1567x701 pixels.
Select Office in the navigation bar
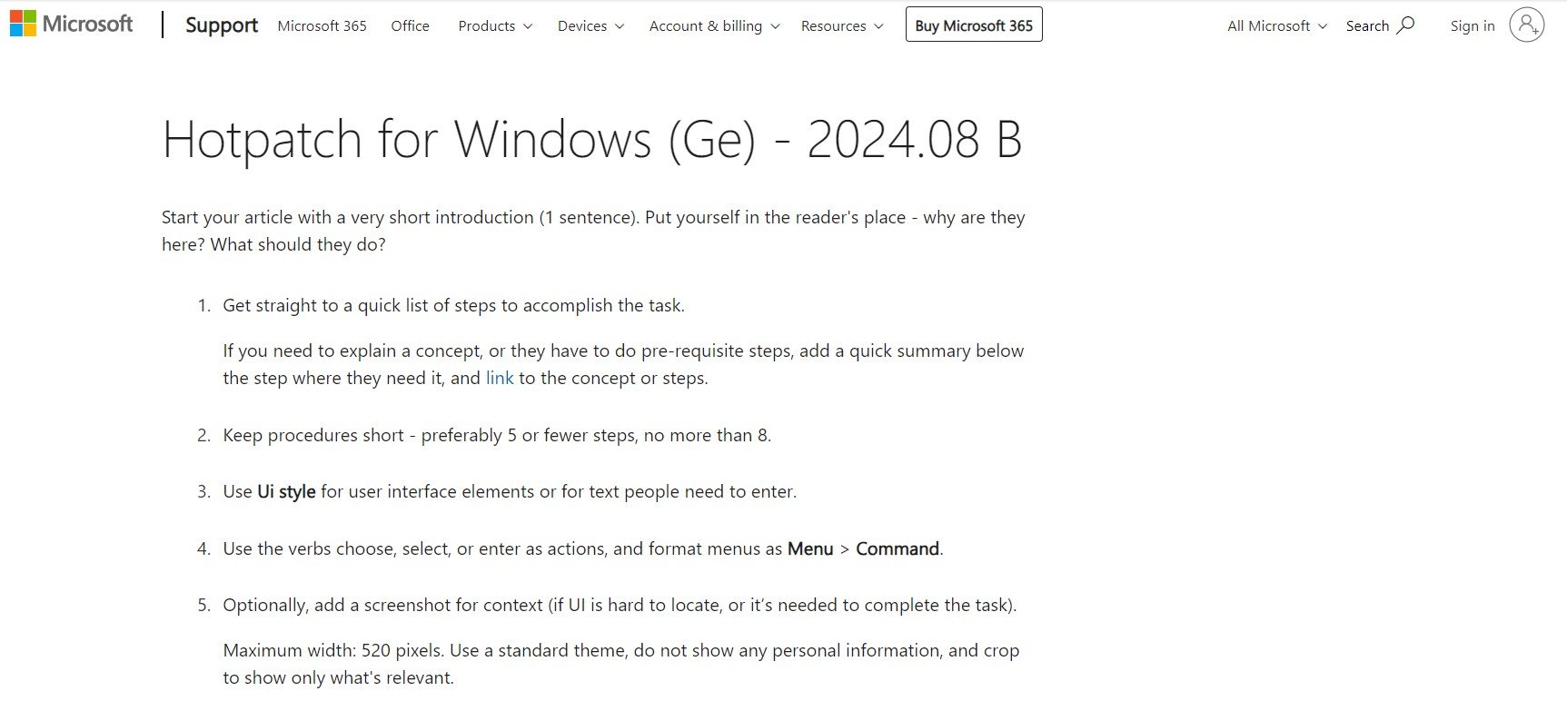410,26
